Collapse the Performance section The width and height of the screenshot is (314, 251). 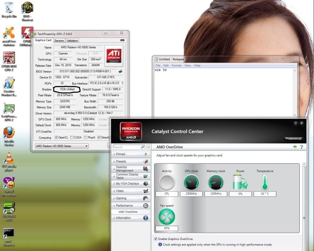pos(131,206)
